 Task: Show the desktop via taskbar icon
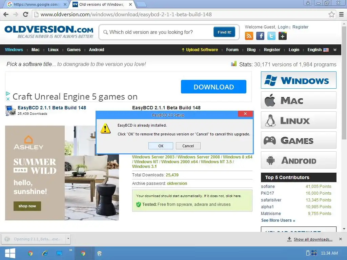59,253
